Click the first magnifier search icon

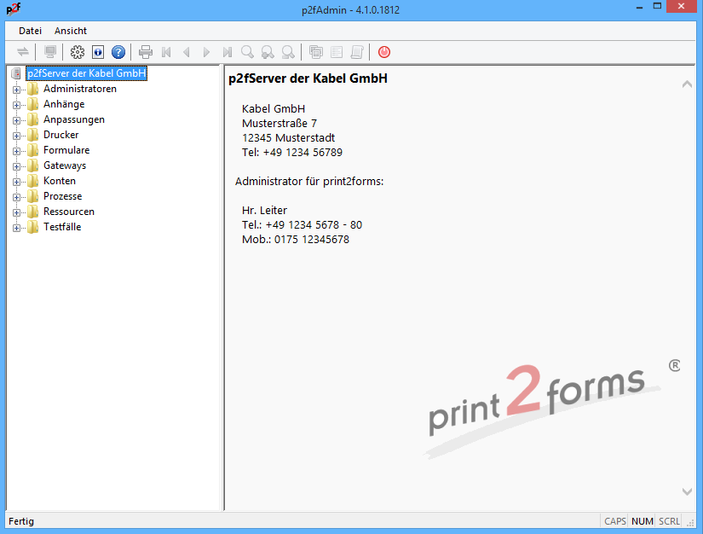[x=247, y=52]
